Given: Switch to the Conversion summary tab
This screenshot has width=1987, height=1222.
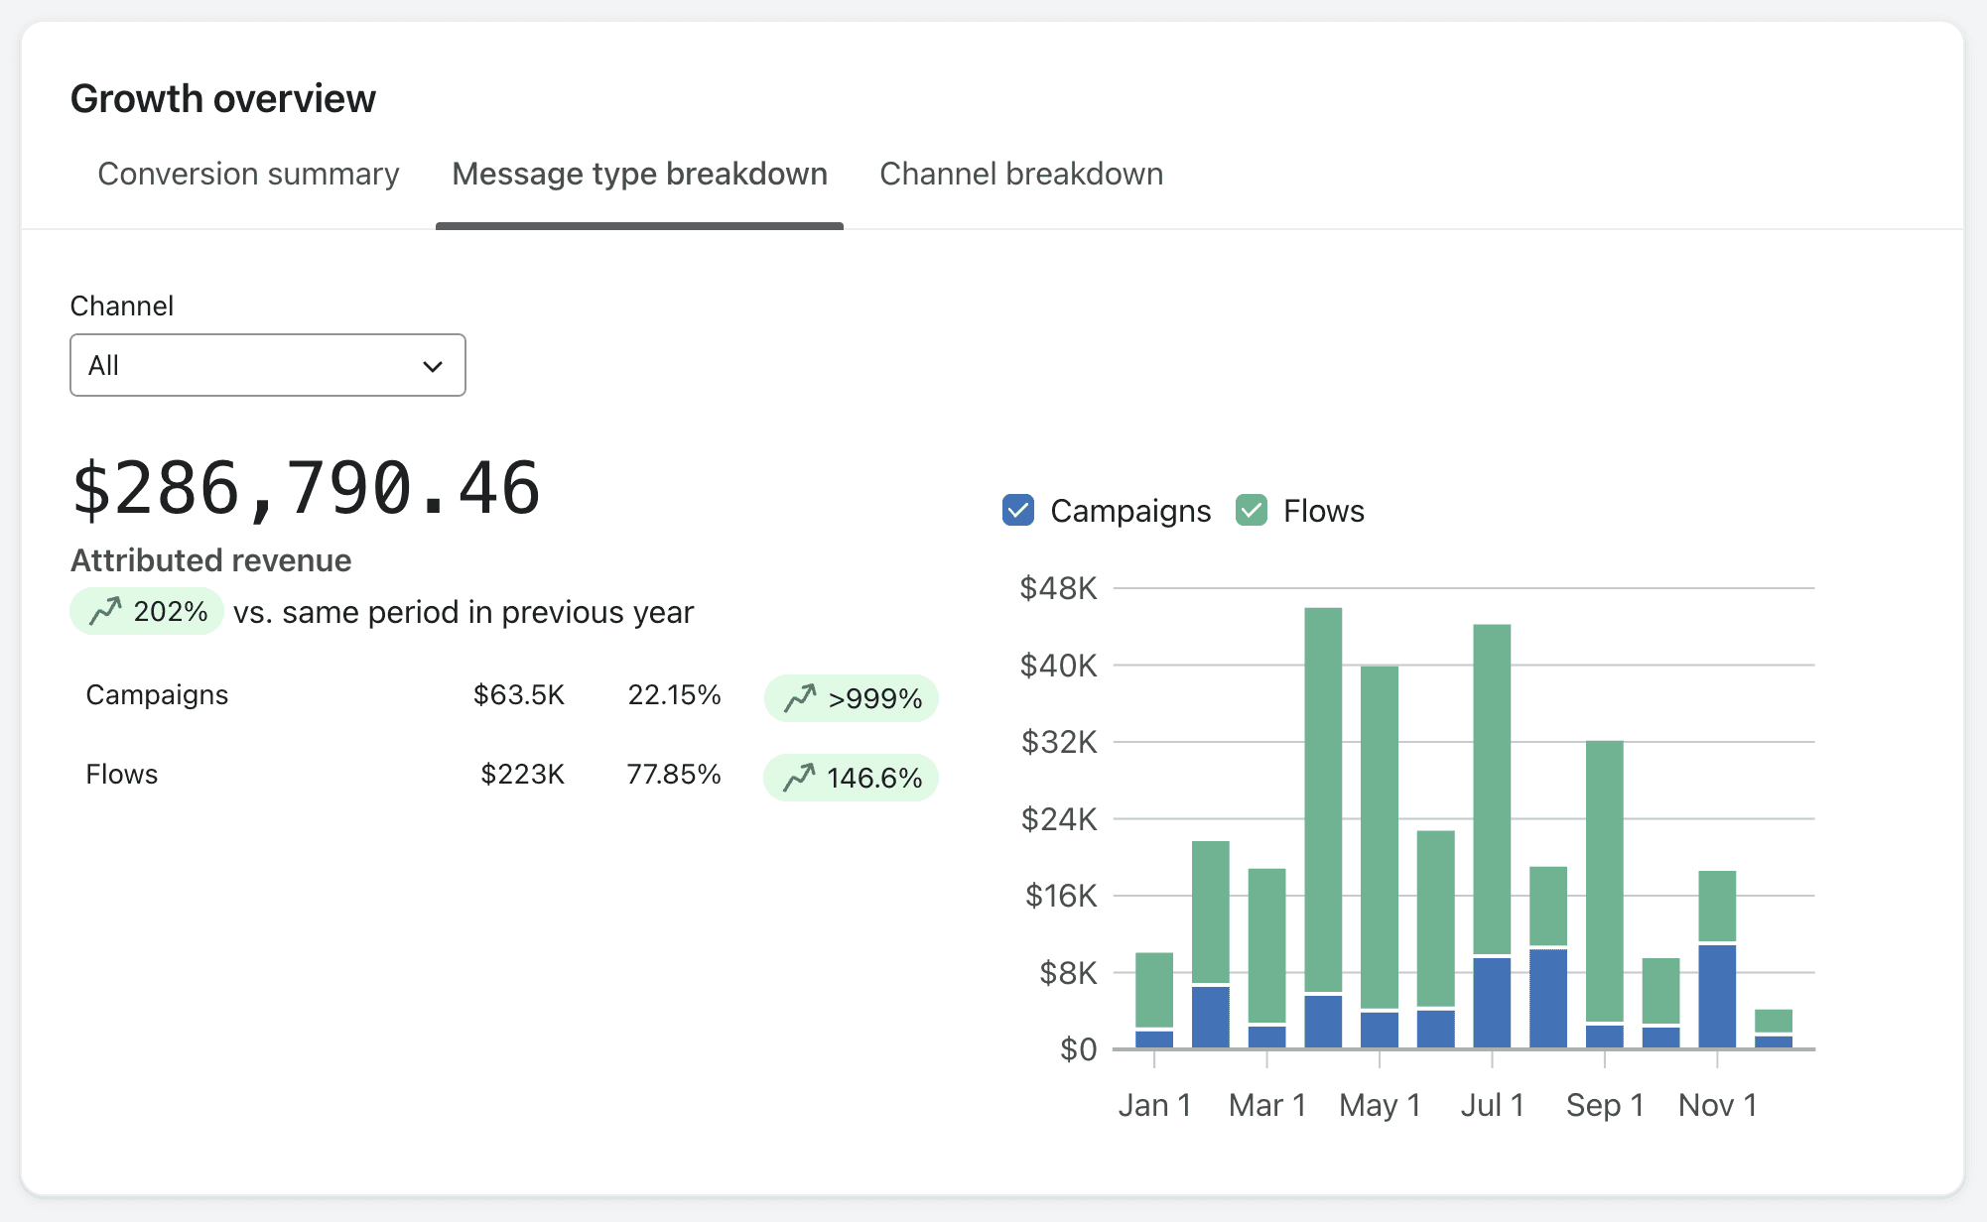Looking at the screenshot, I should pyautogui.click(x=248, y=174).
